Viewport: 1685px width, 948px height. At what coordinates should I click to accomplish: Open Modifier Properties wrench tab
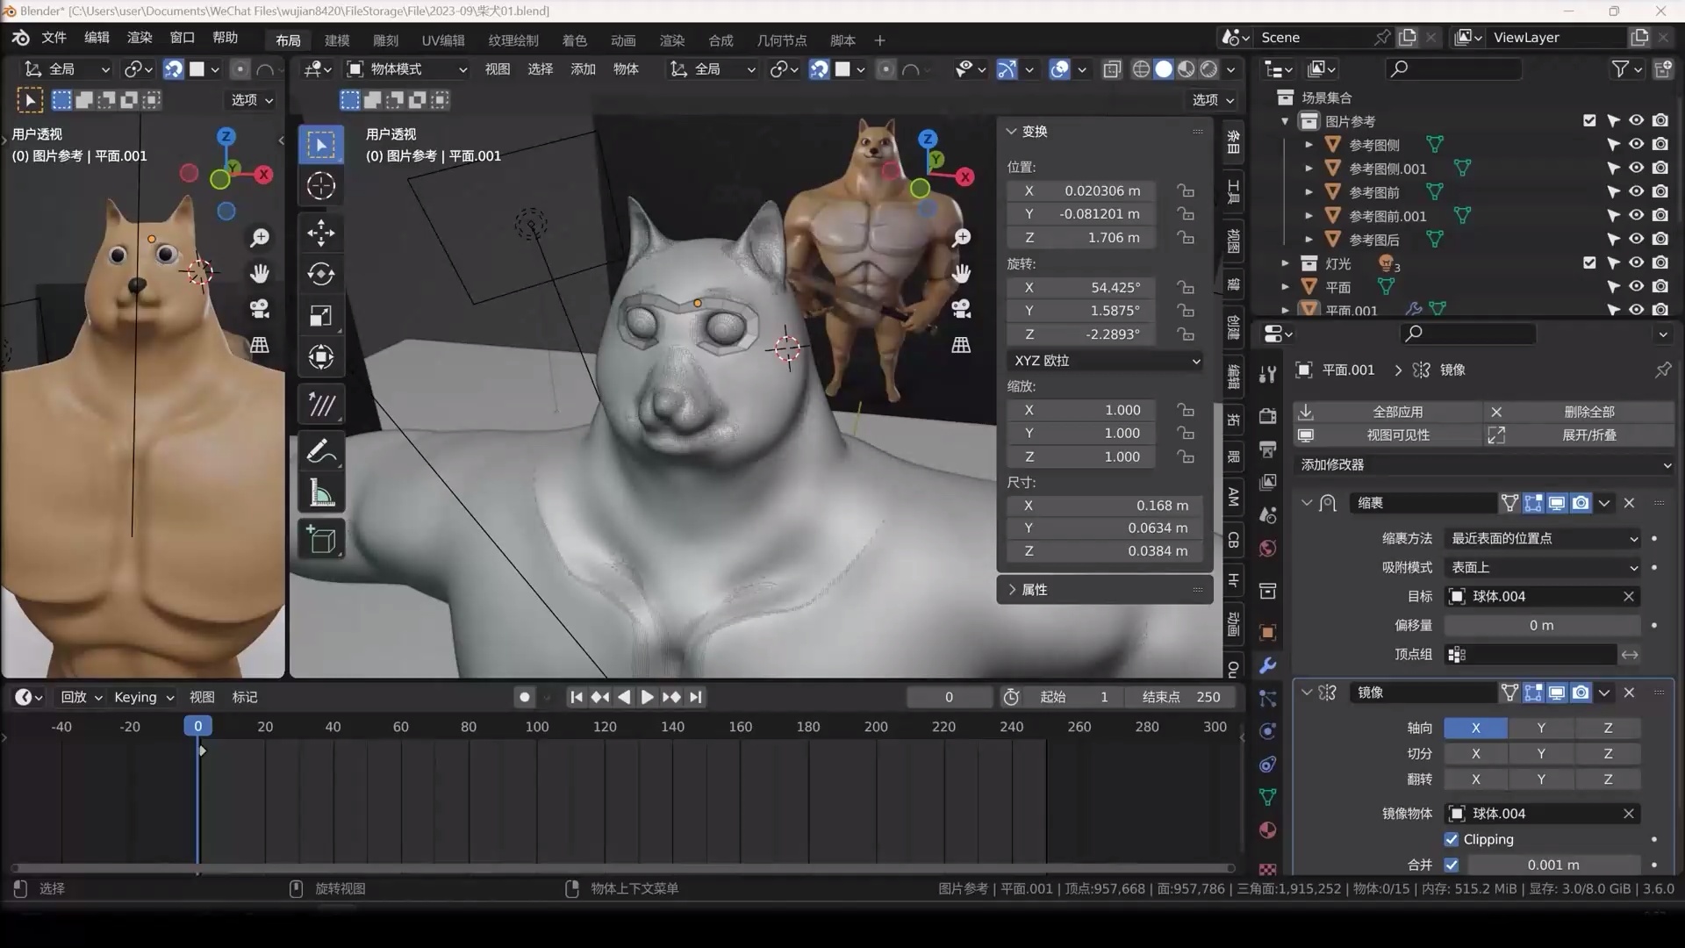pos(1267,666)
